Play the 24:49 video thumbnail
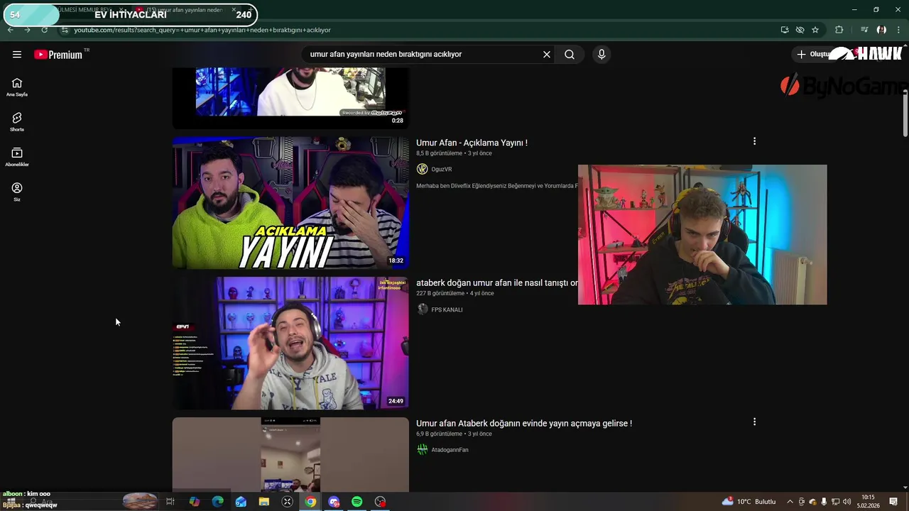This screenshot has height=511, width=909. [x=290, y=344]
